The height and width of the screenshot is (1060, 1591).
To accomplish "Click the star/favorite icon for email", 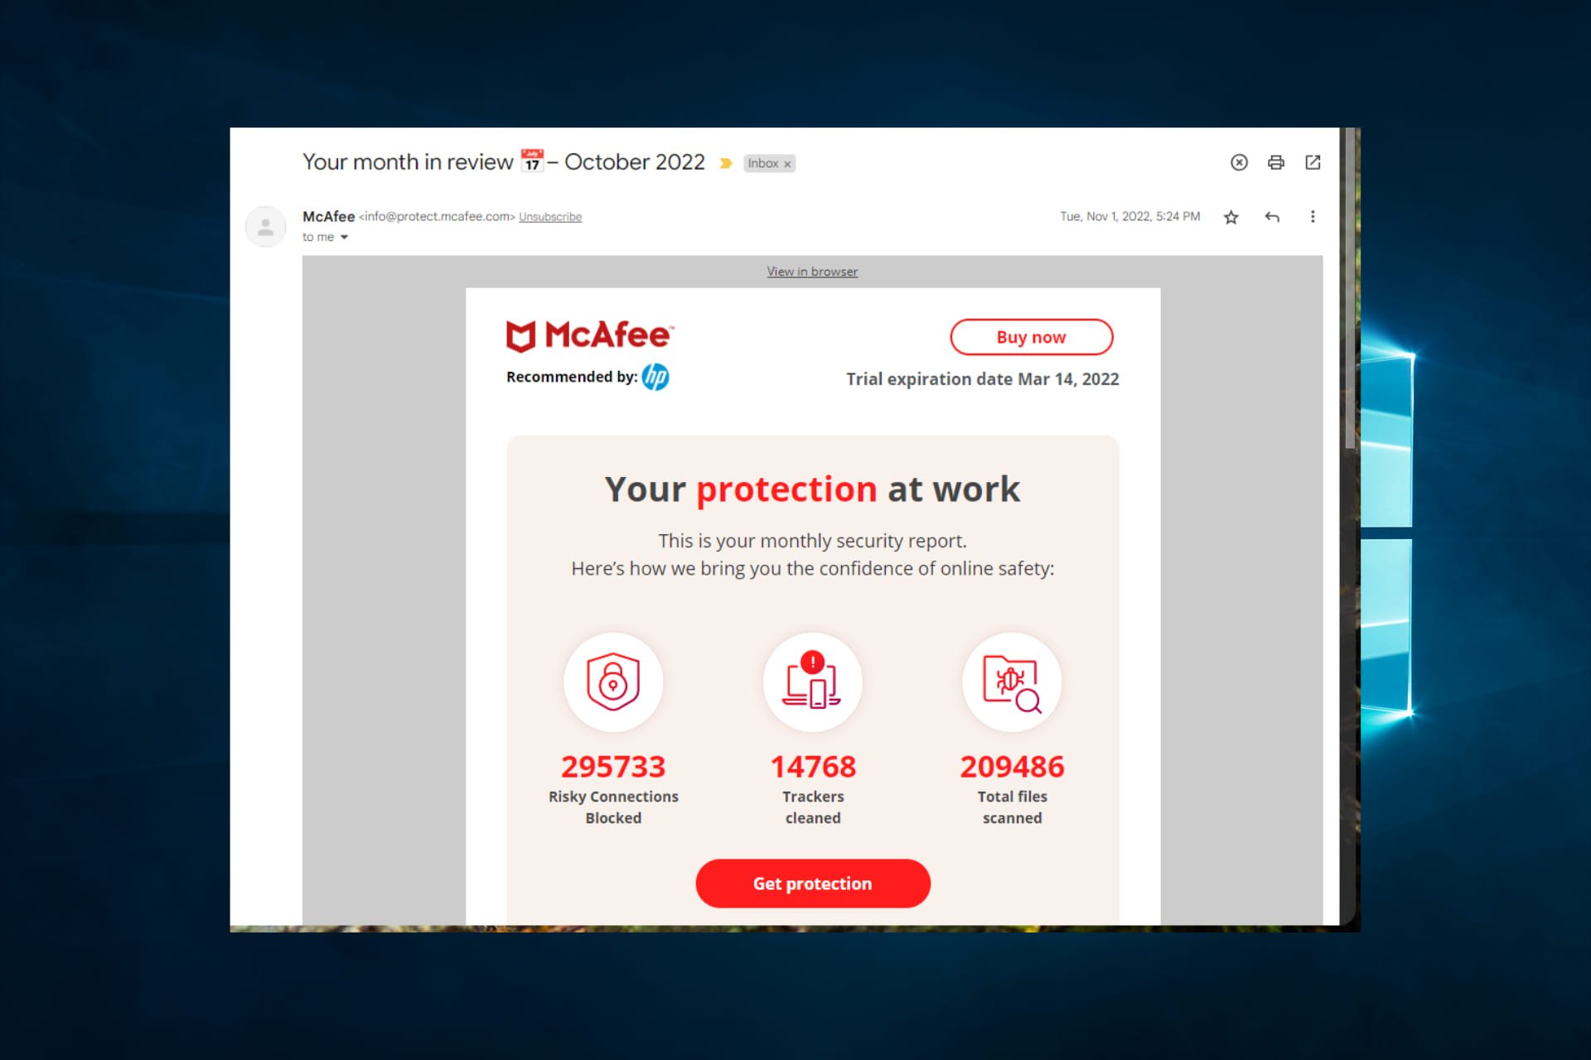I will [x=1231, y=216].
